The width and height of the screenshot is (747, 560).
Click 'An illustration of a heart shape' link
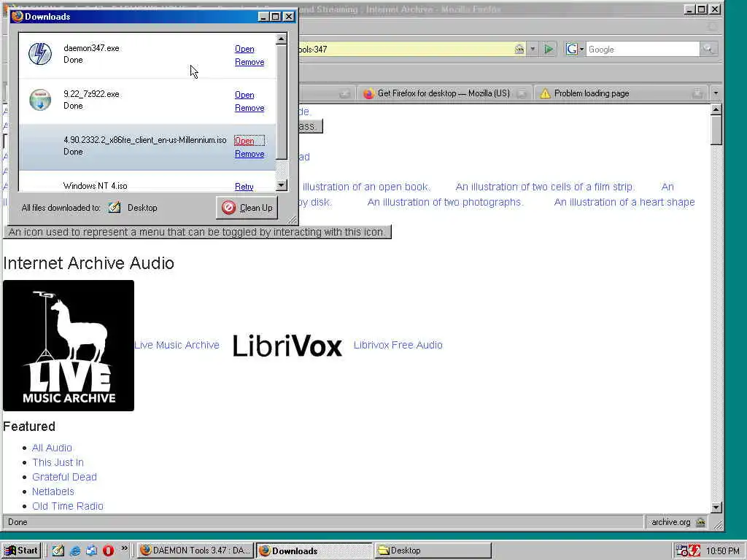(x=624, y=202)
